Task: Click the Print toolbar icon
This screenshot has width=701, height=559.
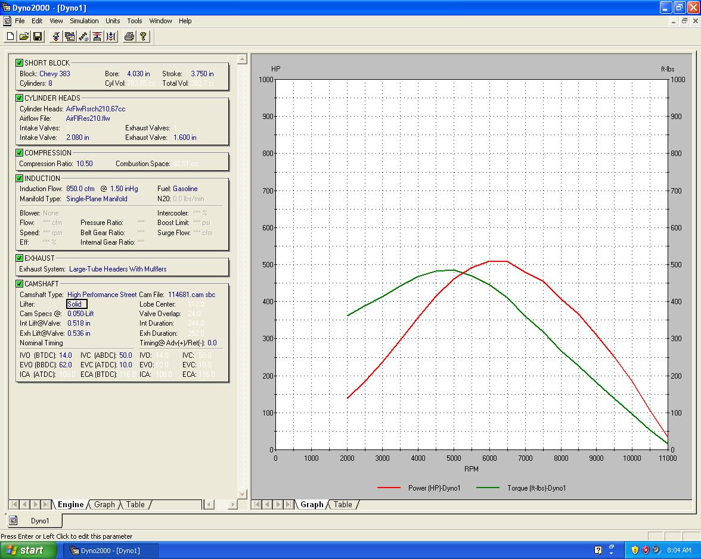Action: (129, 37)
